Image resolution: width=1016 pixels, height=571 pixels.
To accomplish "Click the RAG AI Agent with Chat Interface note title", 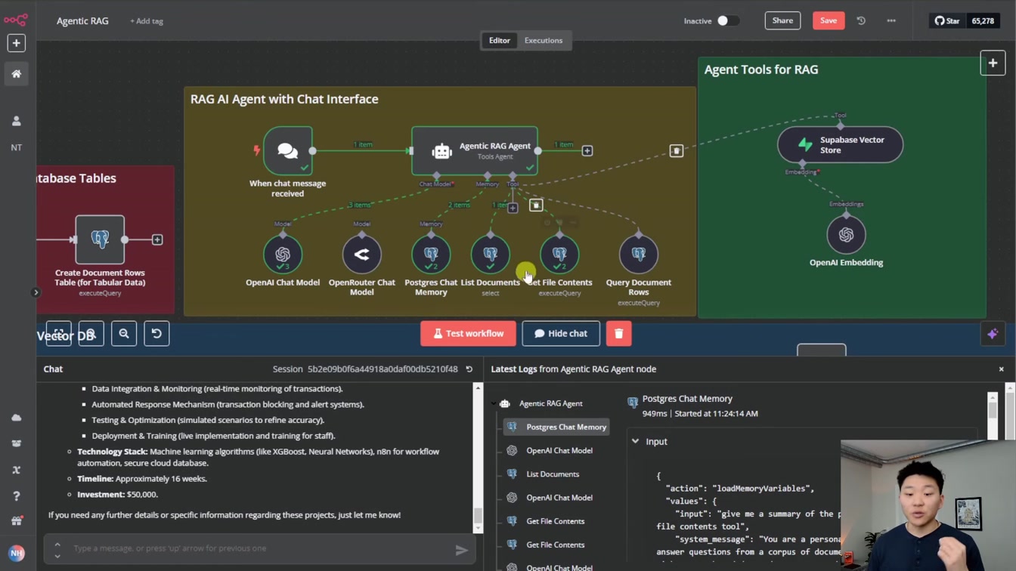I will pyautogui.click(x=284, y=99).
